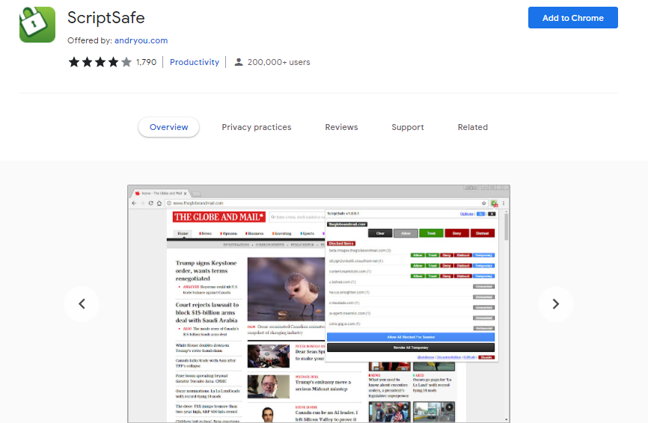The image size is (648, 423).
Task: Click the star rating display
Action: (x=100, y=62)
